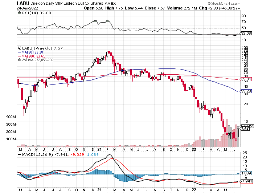Click the RSI indicator icon beside RSI(14)

19,13
